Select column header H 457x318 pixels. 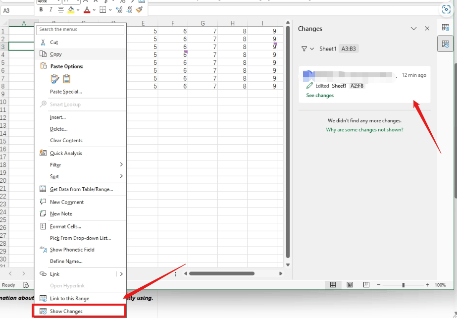click(232, 23)
